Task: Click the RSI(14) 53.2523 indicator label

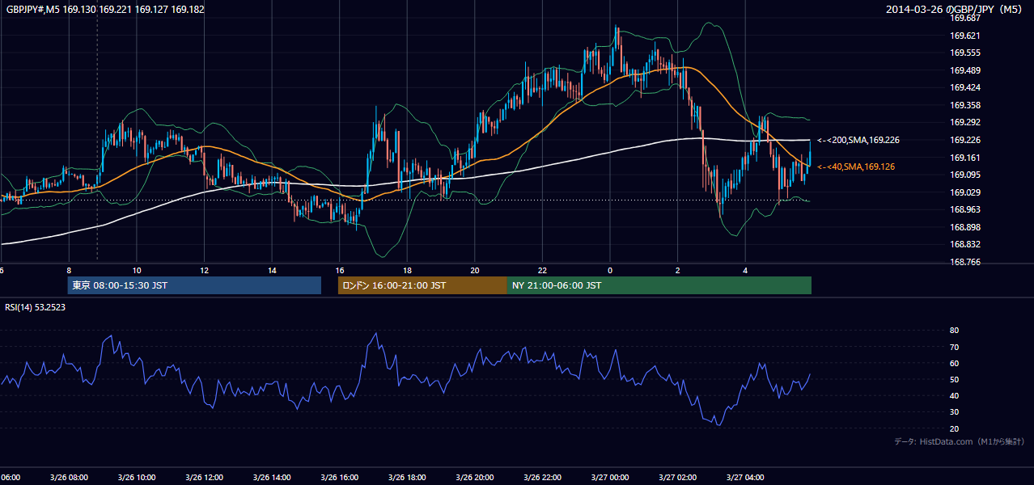Action: point(35,307)
